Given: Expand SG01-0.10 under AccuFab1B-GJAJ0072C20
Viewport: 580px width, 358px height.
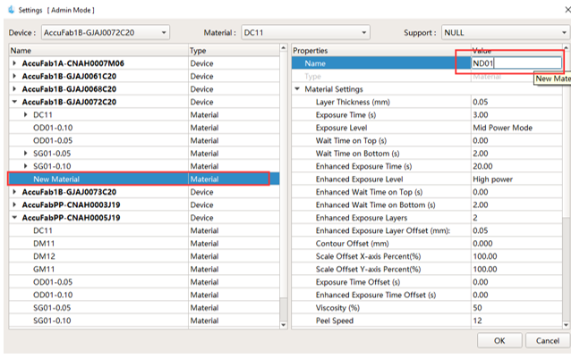Looking at the screenshot, I should (x=26, y=166).
